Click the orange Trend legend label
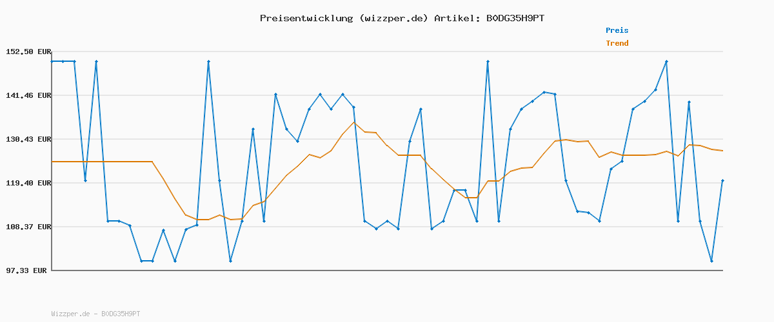Viewport: 774px width, 322px height. point(617,43)
